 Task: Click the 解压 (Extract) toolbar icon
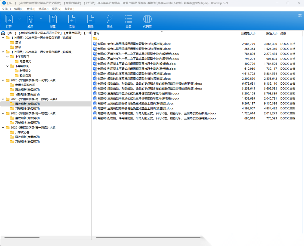point(30,19)
